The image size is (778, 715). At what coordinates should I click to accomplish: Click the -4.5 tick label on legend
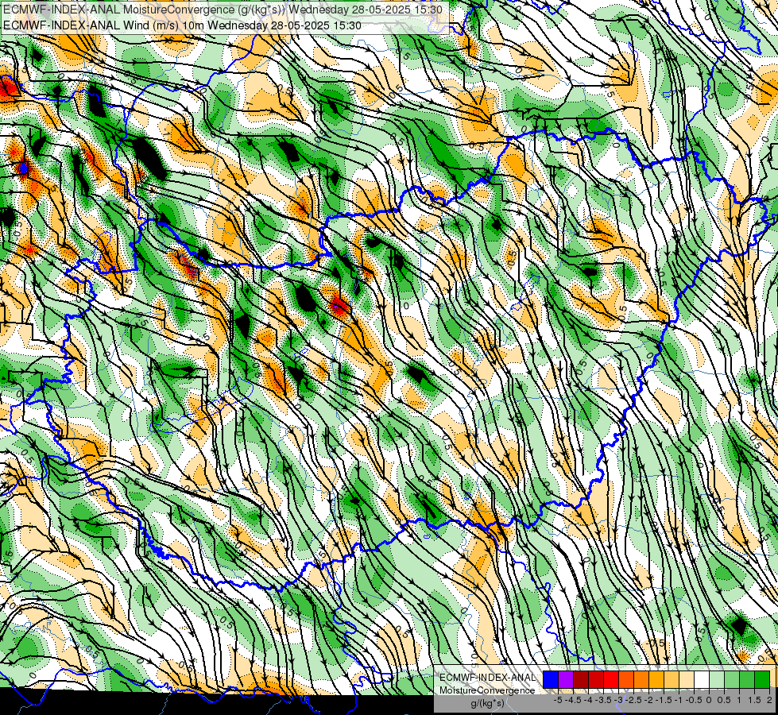tap(573, 700)
